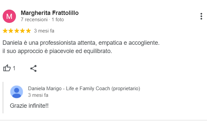
Task: Select the first yellow rating star
Action: (5, 31)
